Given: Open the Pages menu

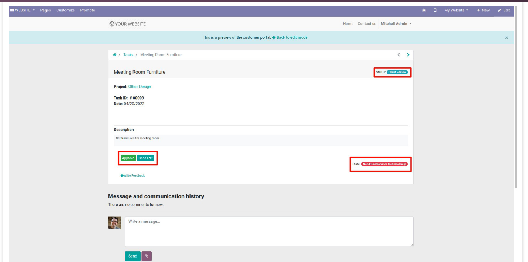Looking at the screenshot, I should (x=46, y=10).
